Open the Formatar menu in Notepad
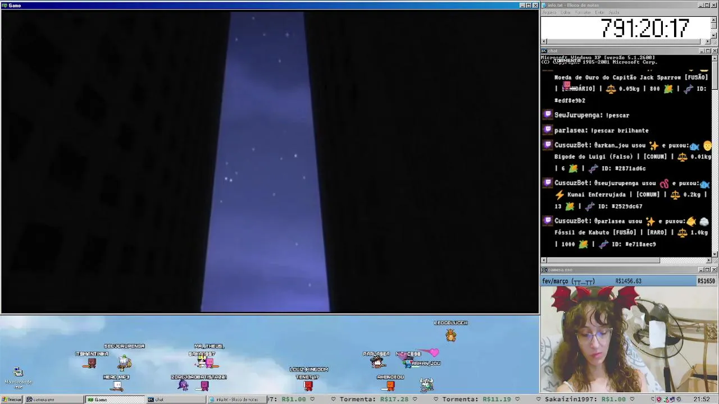 (584, 12)
